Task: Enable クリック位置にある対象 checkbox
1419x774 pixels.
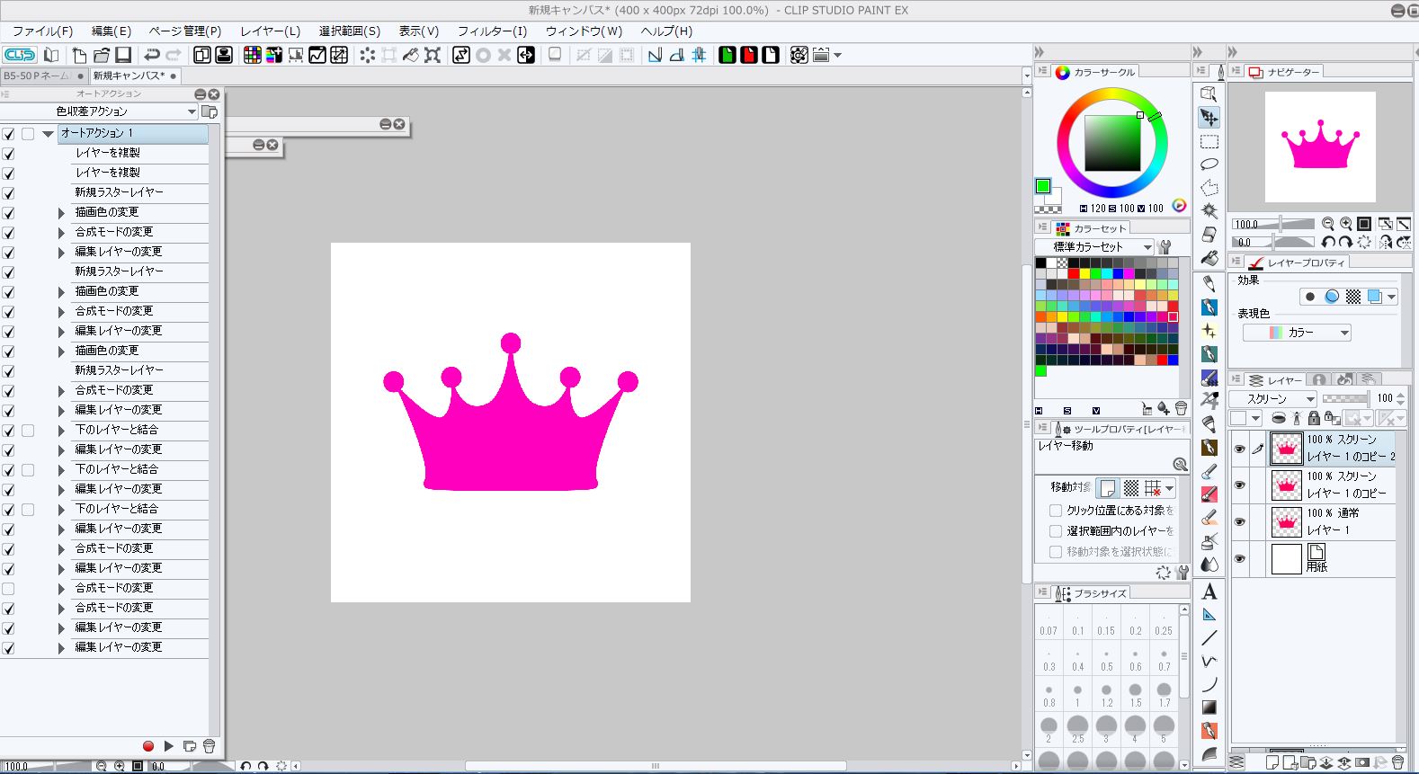Action: click(1056, 511)
